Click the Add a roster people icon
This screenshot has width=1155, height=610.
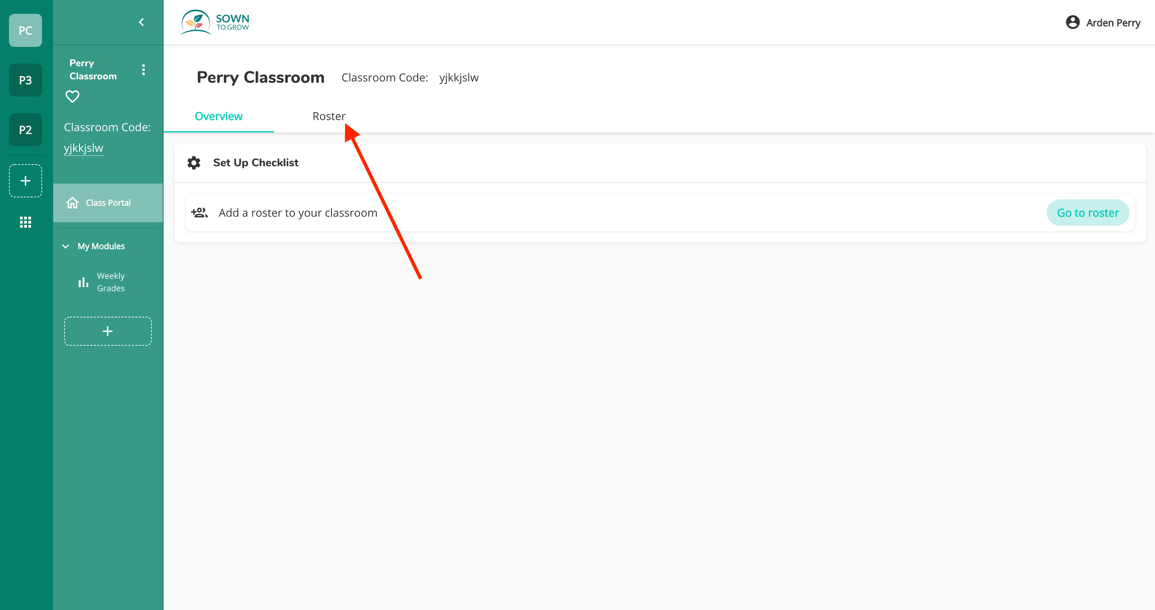199,213
